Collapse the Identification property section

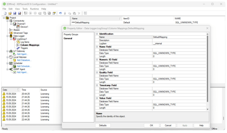[97, 34]
